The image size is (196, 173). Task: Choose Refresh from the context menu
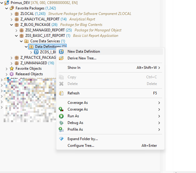[x=110, y=93]
